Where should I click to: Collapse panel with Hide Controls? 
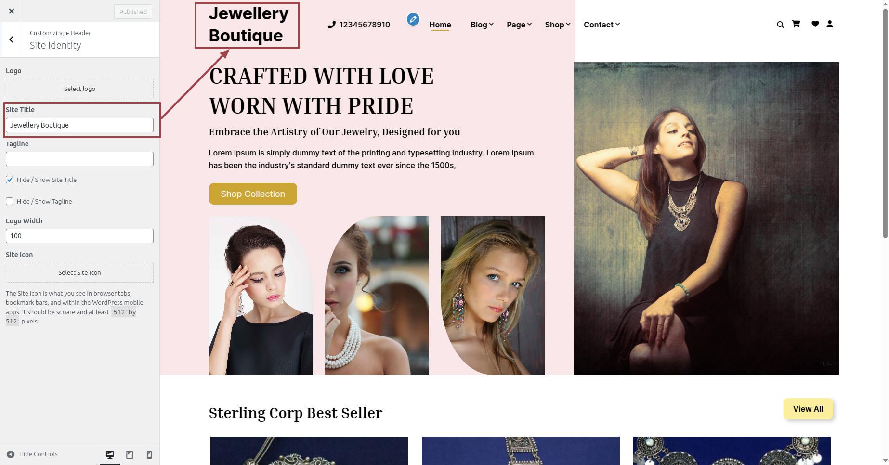tap(32, 454)
